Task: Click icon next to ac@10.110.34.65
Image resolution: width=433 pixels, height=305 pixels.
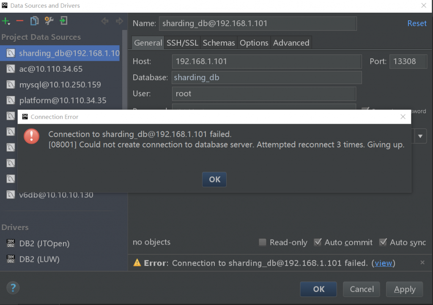Action: coord(11,69)
